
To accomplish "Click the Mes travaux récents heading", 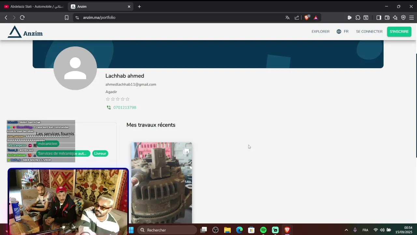I will tap(151, 125).
